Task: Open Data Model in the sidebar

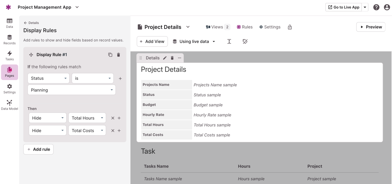Action: tap(9, 105)
